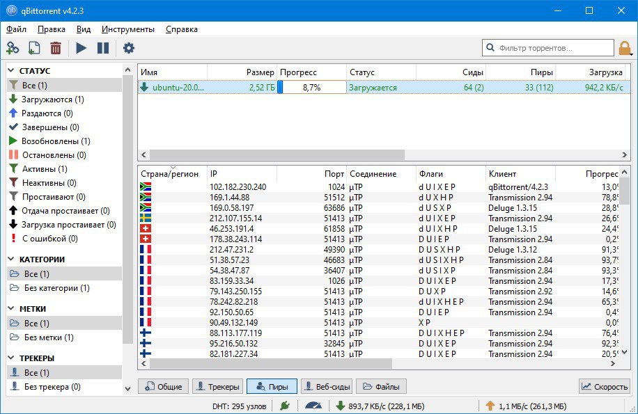Image resolution: width=638 pixels, height=414 pixels.
Task: Click the sidebar scroll down arrow
Action: click(x=127, y=388)
